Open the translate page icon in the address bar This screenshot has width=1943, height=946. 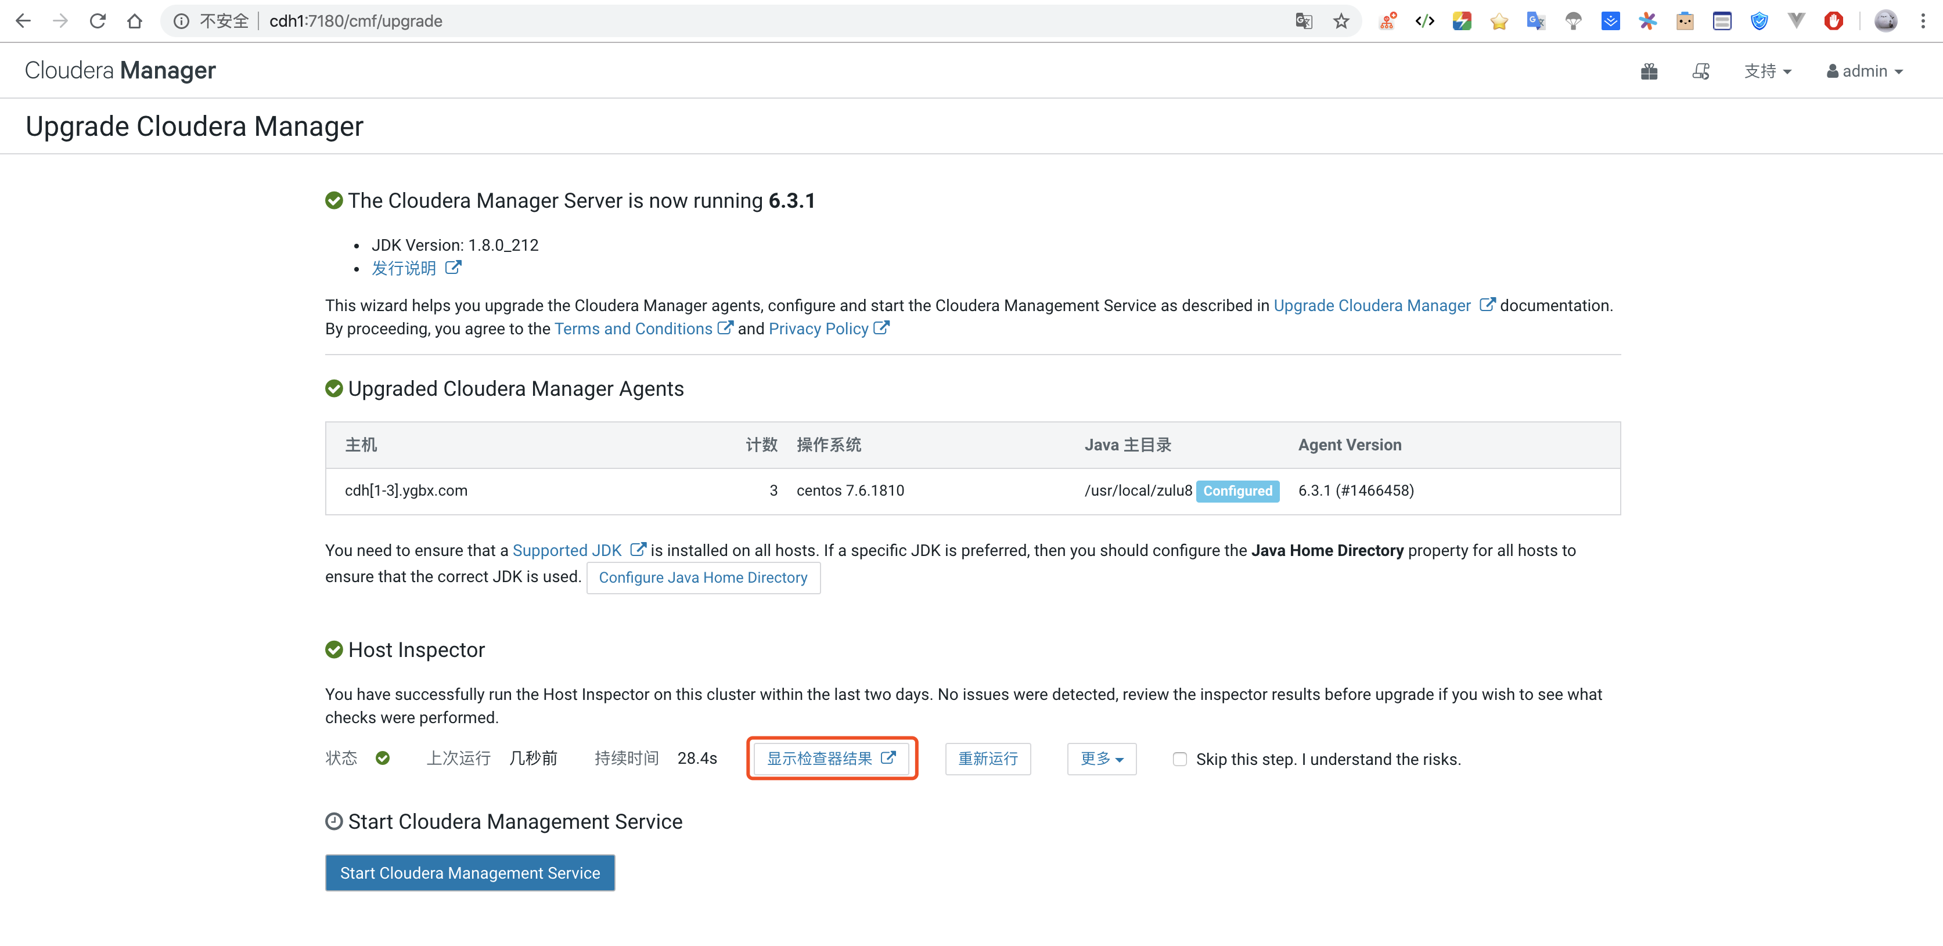[1304, 21]
